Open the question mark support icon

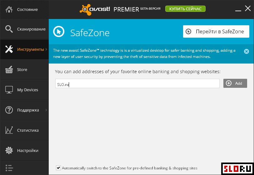click(x=9, y=110)
